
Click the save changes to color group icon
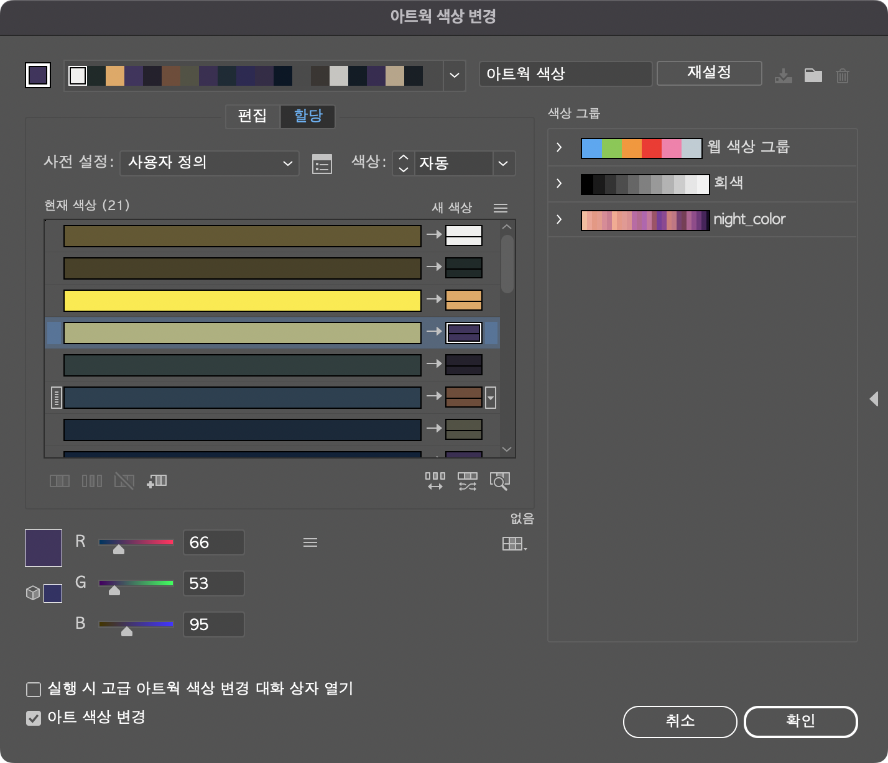pos(784,75)
